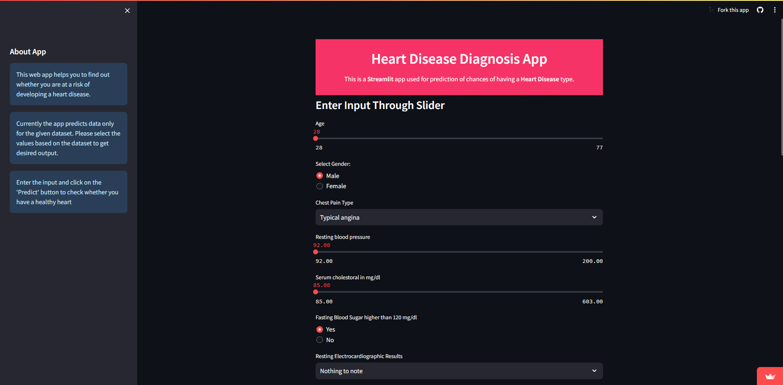783x385 pixels.
Task: Click the Age slider handle
Action: pos(316,138)
